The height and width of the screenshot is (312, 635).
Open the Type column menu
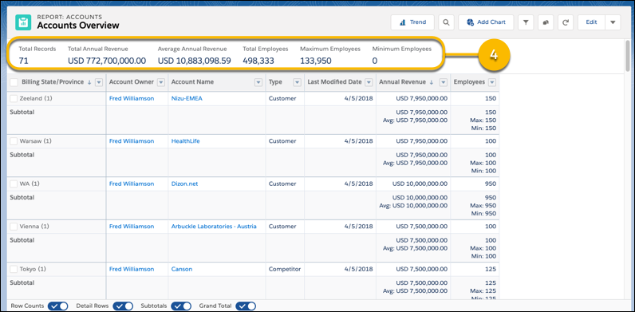(298, 82)
